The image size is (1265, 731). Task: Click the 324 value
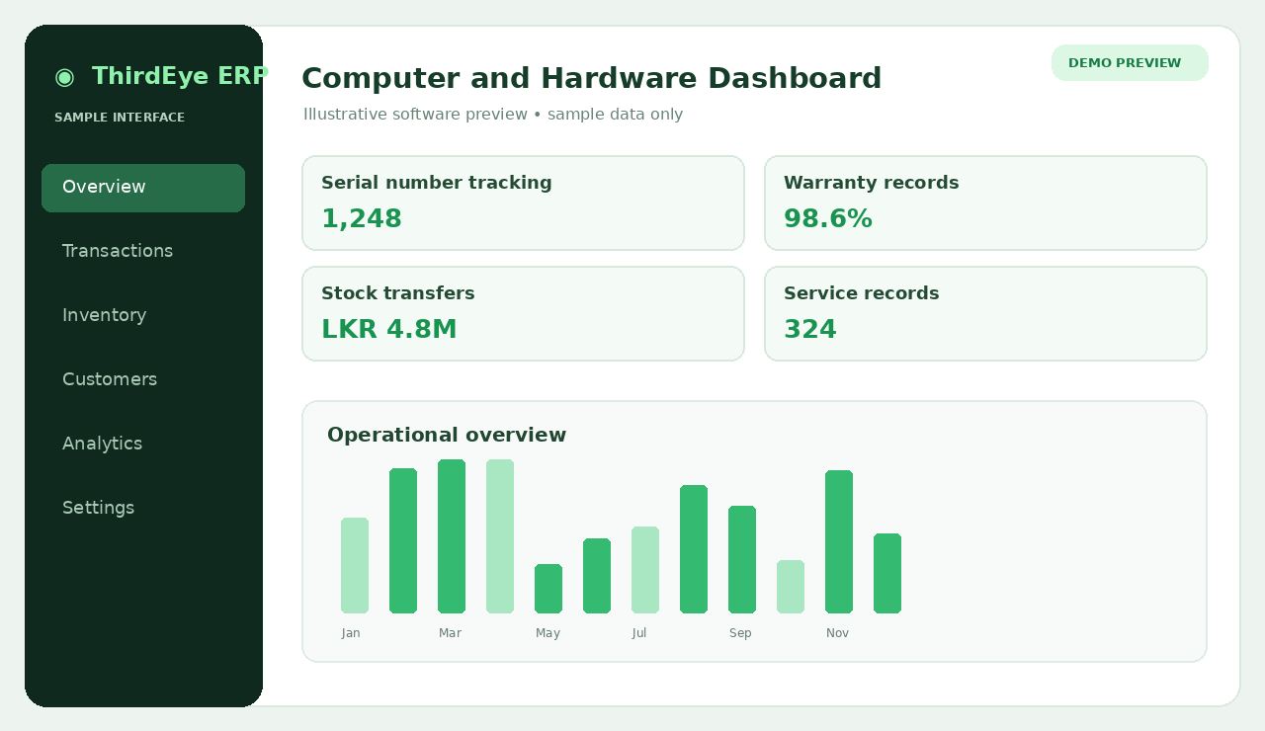pos(810,330)
